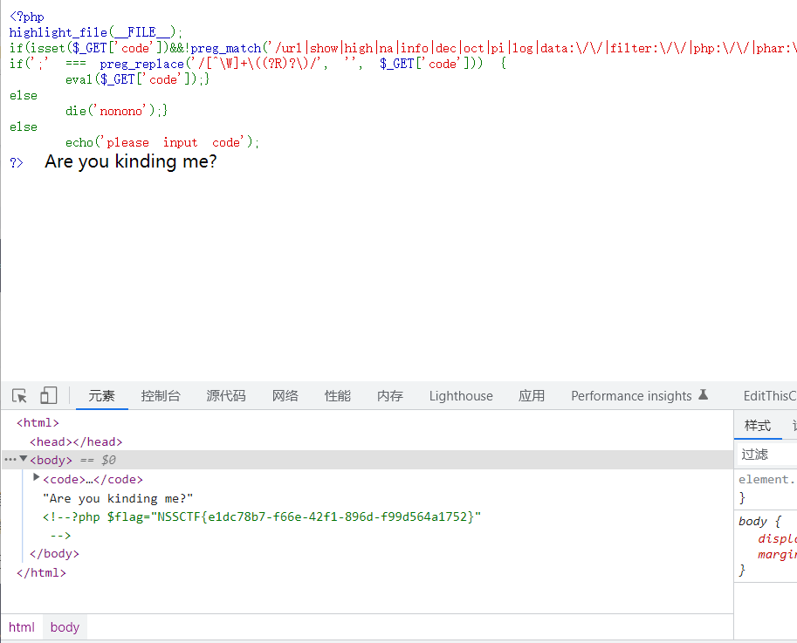Select the 样式 styles pane tab
The image size is (797, 643).
point(758,425)
